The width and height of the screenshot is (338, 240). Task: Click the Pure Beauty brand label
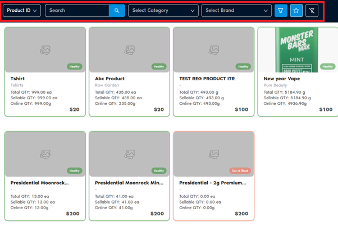point(275,85)
